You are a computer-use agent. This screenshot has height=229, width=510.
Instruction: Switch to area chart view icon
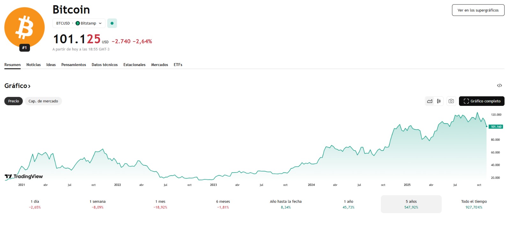pos(430,101)
